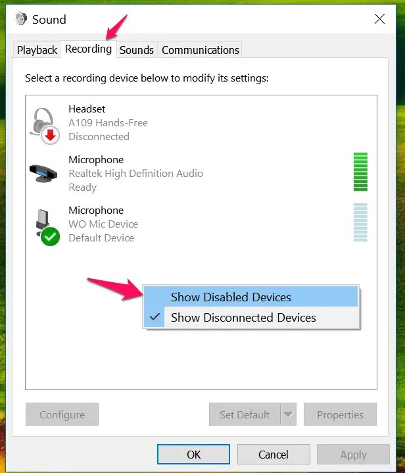Click the Set Default button
Screen dimensions: 405x473
point(245,414)
